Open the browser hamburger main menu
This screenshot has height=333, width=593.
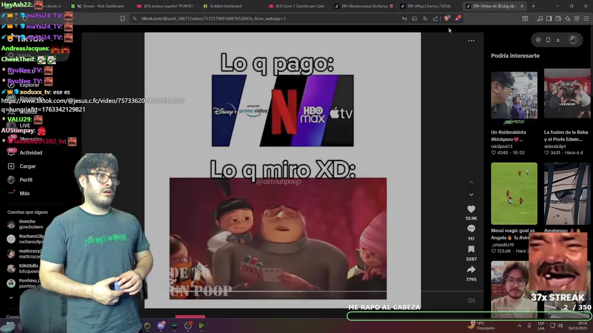(587, 18)
